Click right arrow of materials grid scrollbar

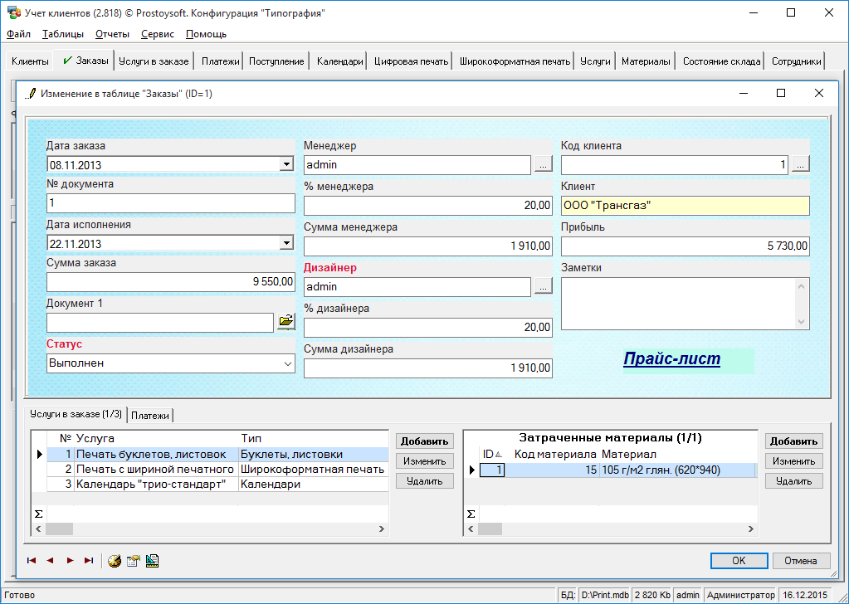coord(751,528)
